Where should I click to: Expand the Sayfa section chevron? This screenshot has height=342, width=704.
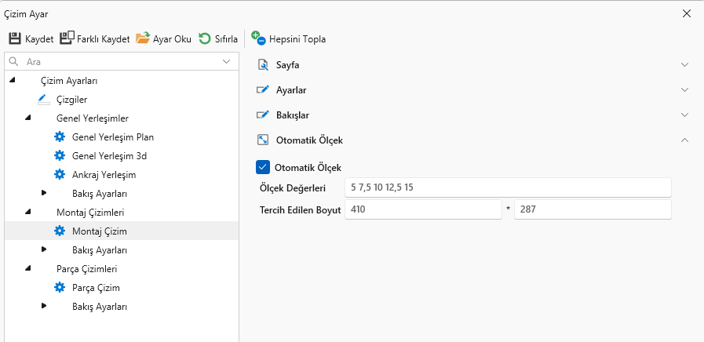[x=684, y=64]
